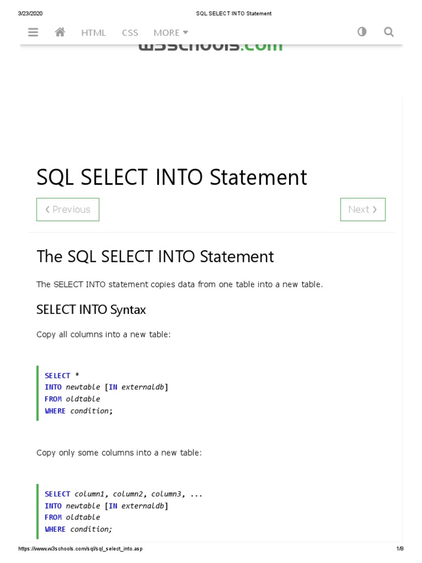Viewport: 422px width, 563px height.
Task: Open the hamburger sidebar menu
Action: (33, 32)
